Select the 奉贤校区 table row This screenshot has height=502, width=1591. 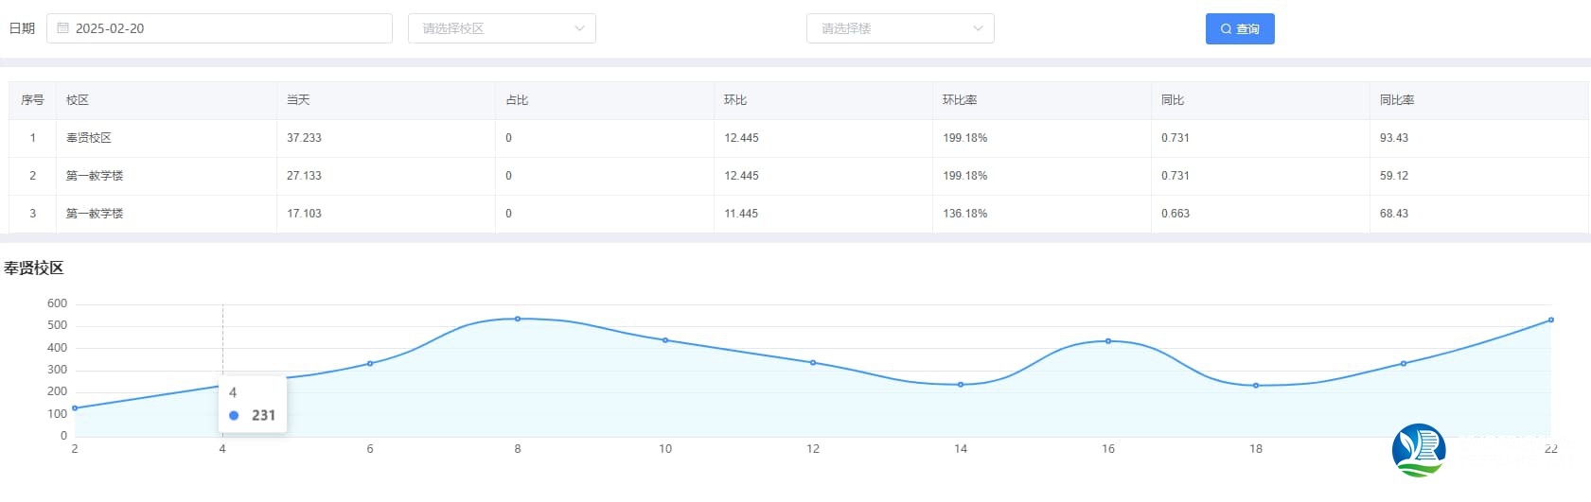click(x=89, y=138)
